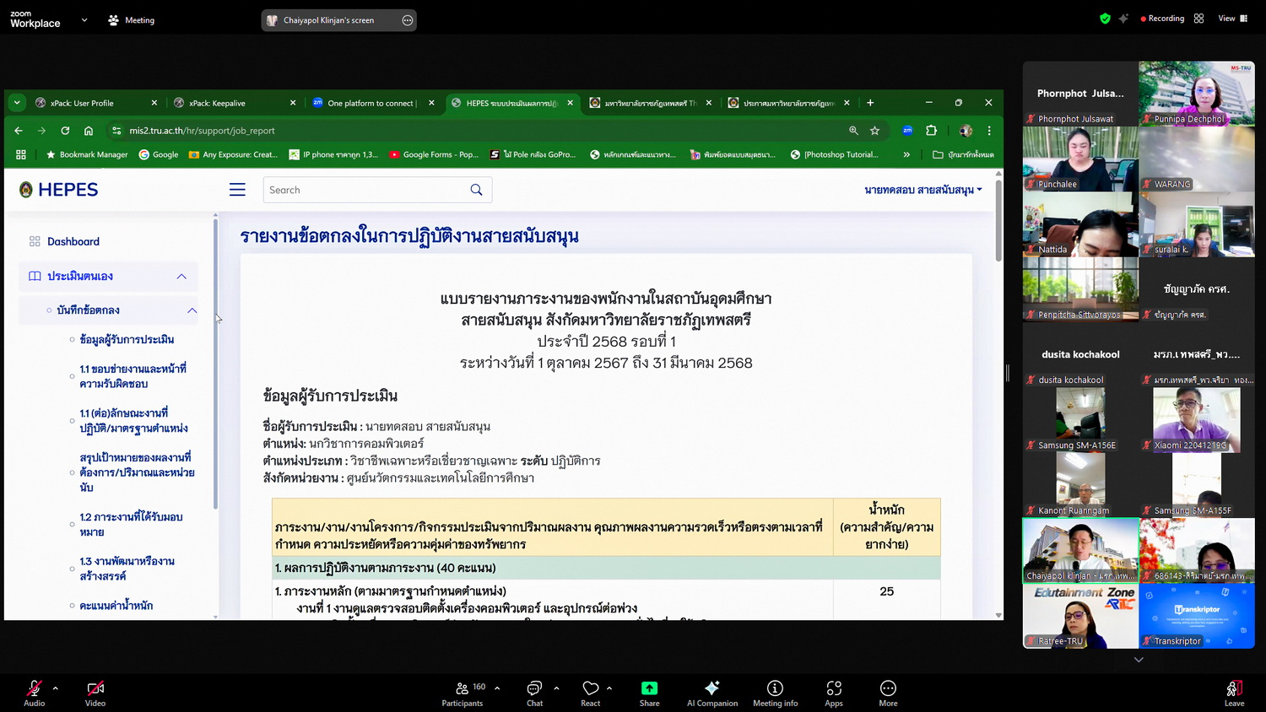Open the View layout menu in Zoom
This screenshot has height=712, width=1266.
coord(1231,19)
